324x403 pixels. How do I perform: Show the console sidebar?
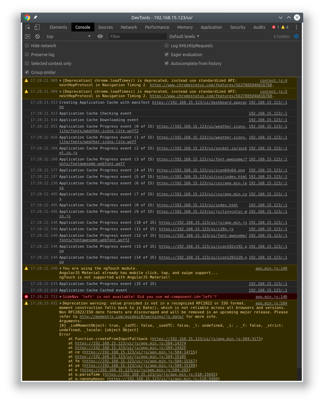click(x=27, y=36)
